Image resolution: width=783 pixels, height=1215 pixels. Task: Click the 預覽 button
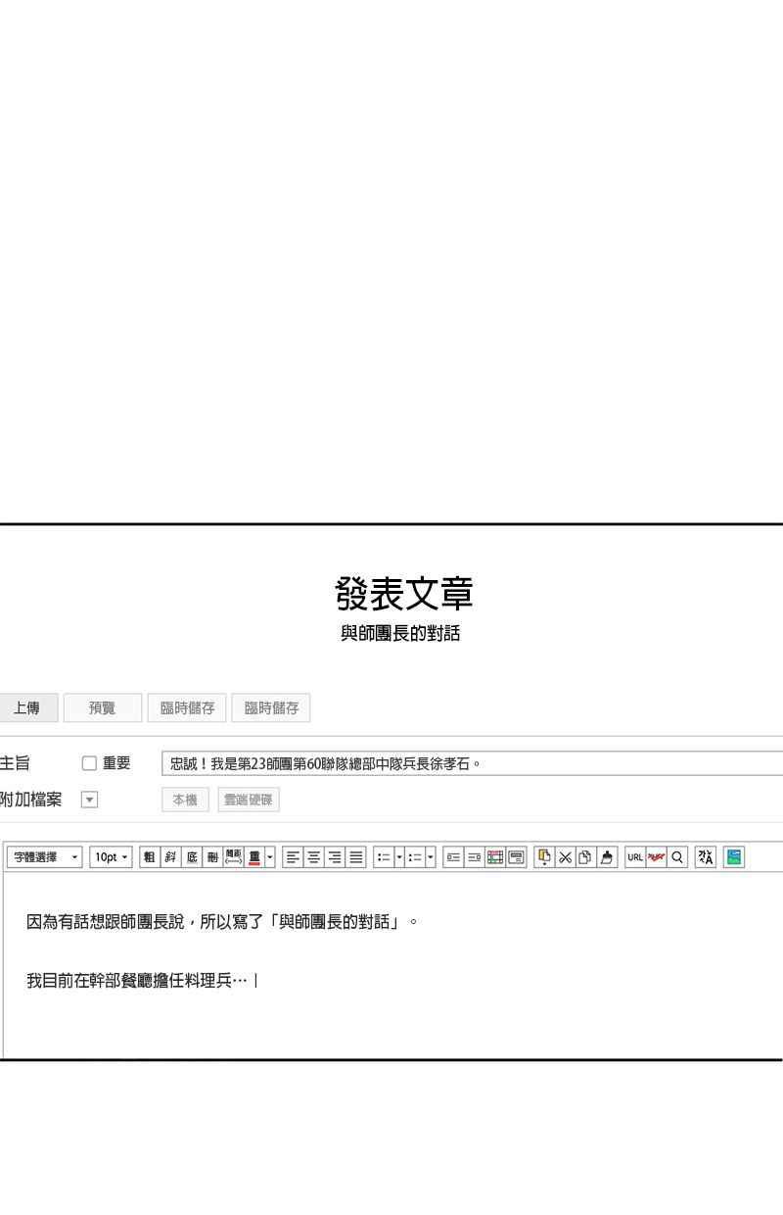point(103,708)
